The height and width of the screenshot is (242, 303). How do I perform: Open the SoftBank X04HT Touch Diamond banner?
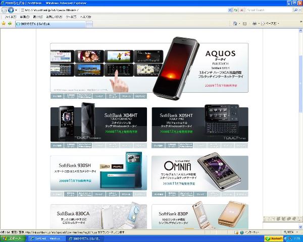pyautogui.click(x=98, y=125)
